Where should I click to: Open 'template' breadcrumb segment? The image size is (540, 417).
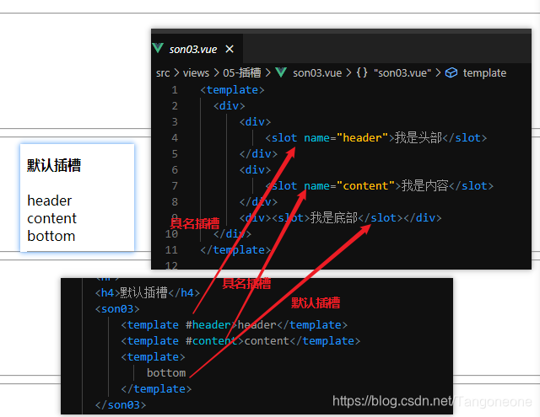[484, 73]
